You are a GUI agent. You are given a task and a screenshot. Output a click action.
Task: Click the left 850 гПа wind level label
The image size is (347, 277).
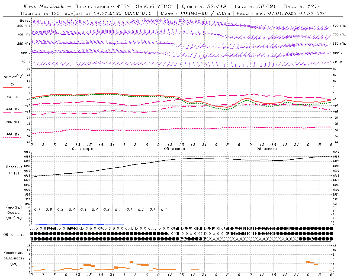24,44
